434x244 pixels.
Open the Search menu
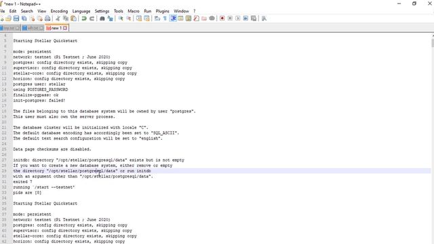coord(27,11)
